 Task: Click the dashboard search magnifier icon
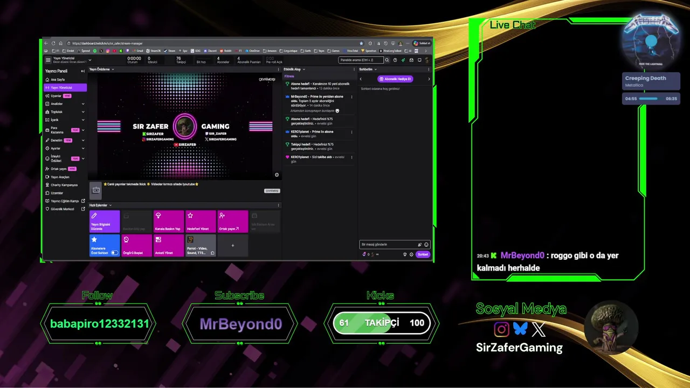tap(387, 60)
